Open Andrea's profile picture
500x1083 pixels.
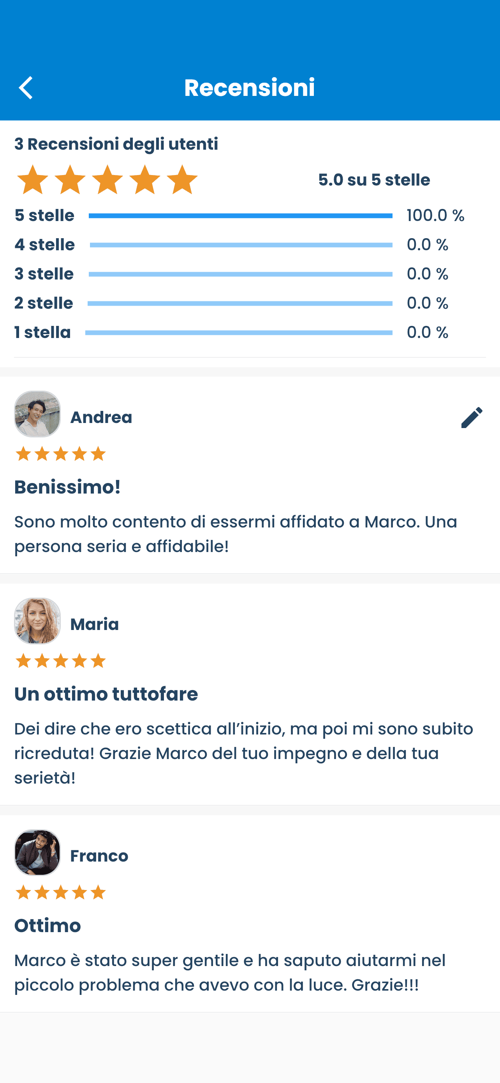pyautogui.click(x=37, y=414)
